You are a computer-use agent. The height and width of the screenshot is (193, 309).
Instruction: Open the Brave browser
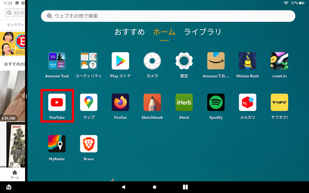89,144
